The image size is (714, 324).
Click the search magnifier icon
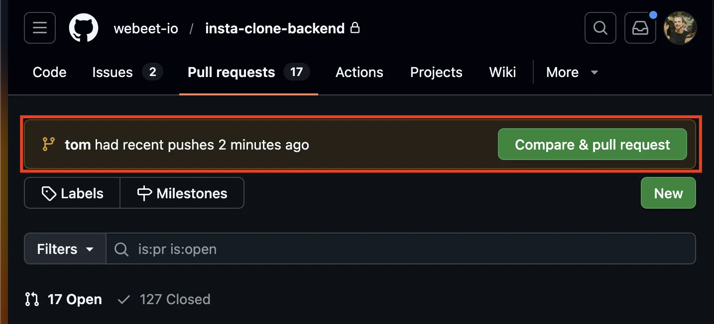click(x=600, y=28)
